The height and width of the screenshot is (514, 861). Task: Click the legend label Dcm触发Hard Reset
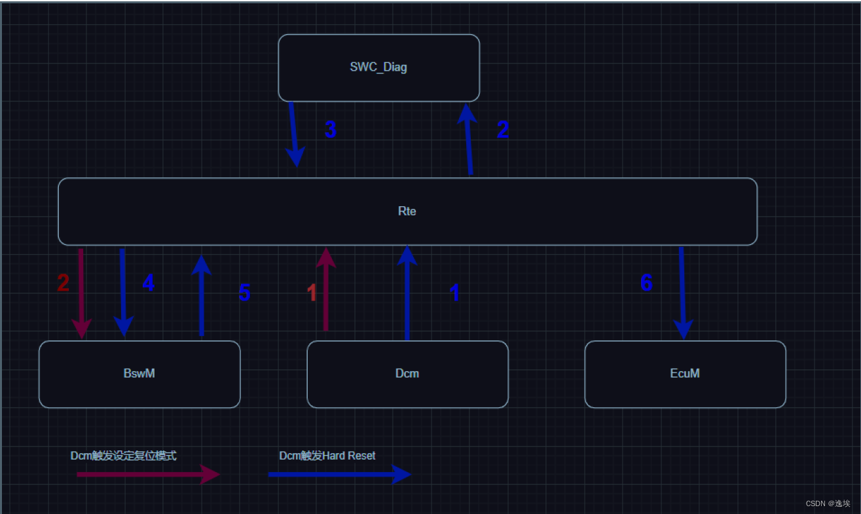click(x=327, y=456)
